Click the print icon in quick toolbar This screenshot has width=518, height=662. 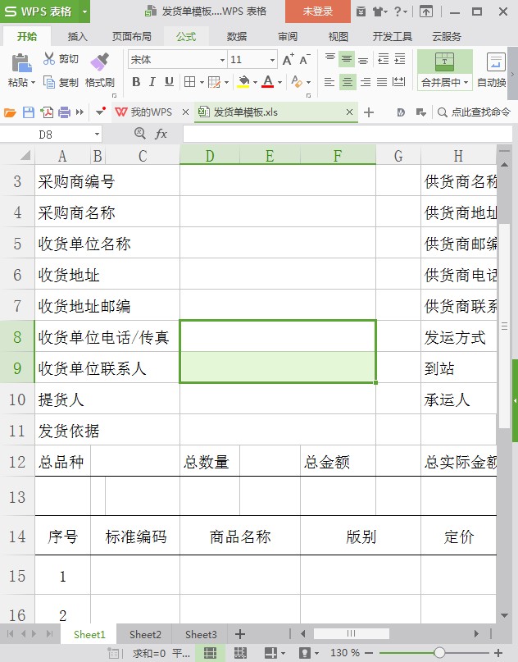click(x=64, y=112)
